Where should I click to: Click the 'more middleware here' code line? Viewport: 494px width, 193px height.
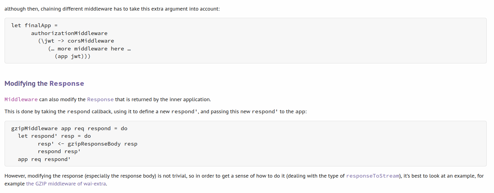click(90, 49)
